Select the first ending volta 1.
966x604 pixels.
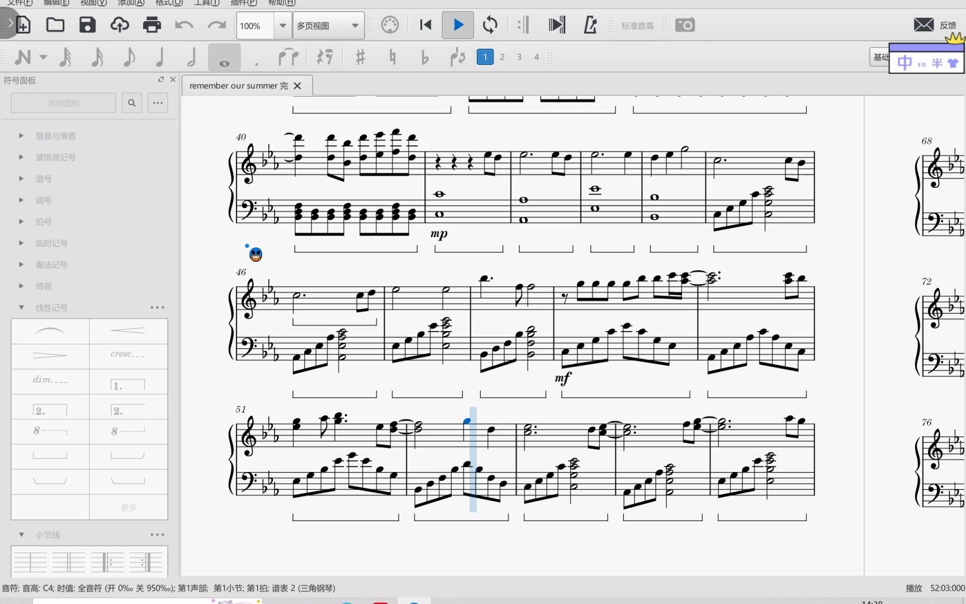coord(128,381)
